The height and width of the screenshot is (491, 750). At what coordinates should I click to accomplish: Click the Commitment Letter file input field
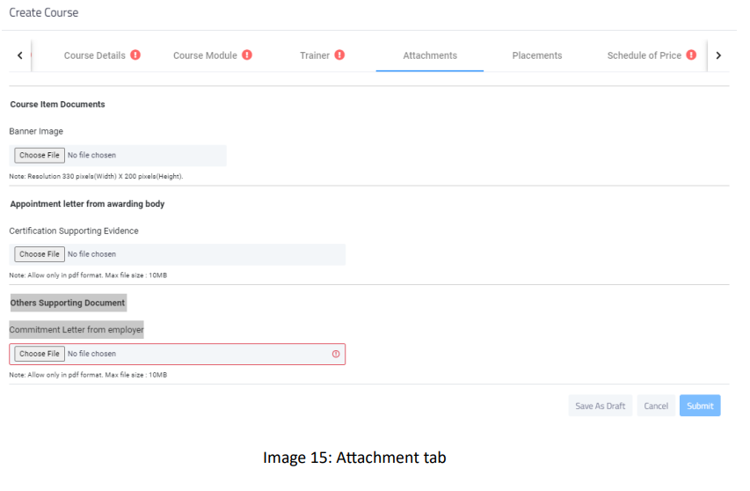(x=177, y=354)
